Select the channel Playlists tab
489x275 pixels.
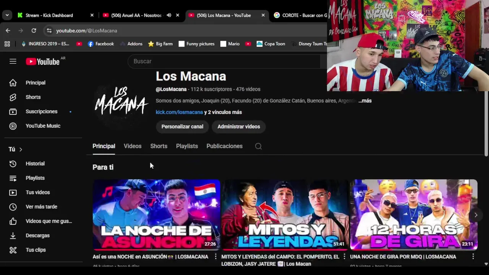(187, 146)
